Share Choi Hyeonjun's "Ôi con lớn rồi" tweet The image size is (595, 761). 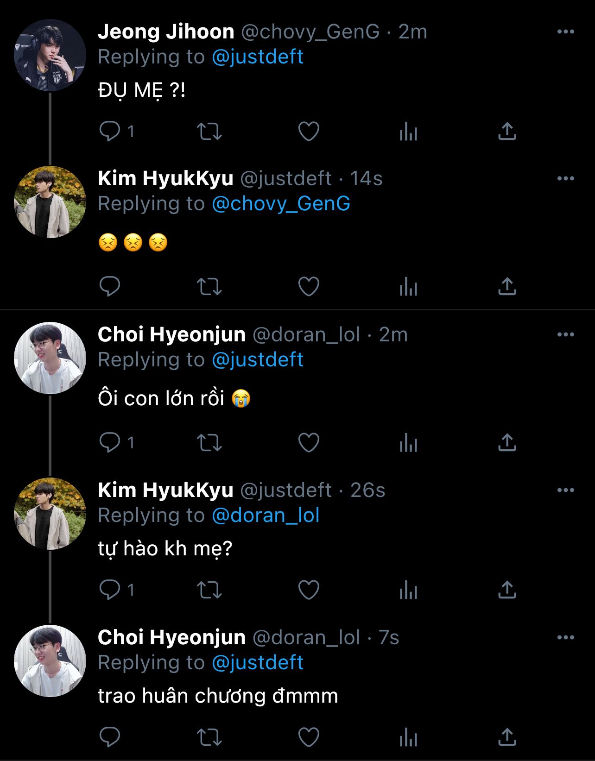[x=507, y=442]
